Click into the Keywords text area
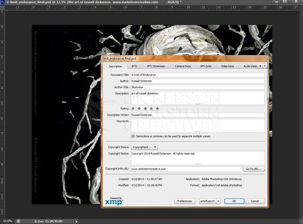 tap(198, 126)
